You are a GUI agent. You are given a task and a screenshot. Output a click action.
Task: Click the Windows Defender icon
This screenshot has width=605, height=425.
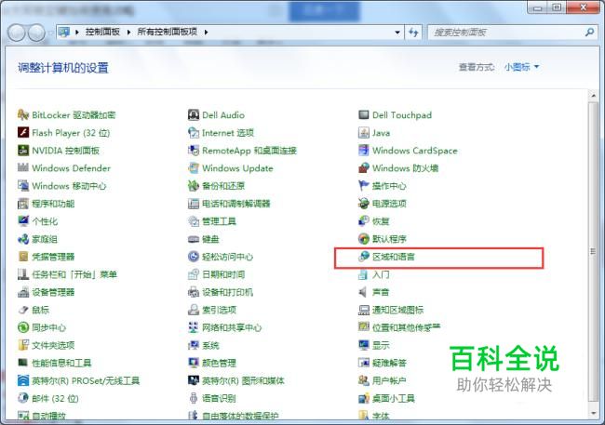23,167
